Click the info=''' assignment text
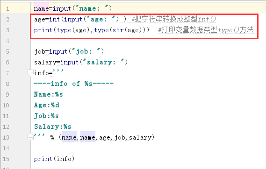Image resolution: width=266 pixels, height=169 pixels. (x=49, y=73)
